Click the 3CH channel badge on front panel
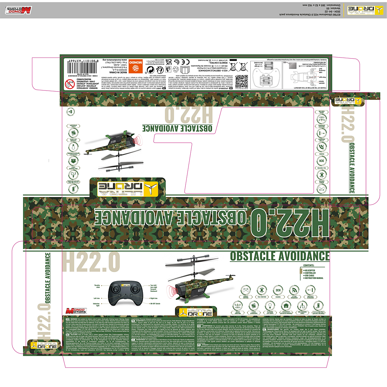The image size is (387, 387). click(278, 290)
